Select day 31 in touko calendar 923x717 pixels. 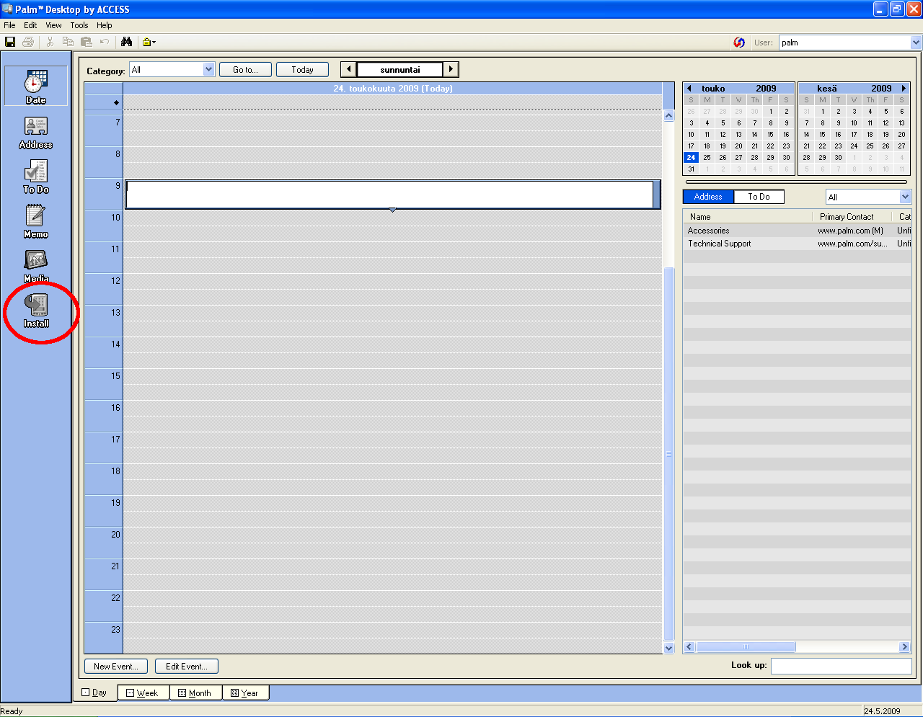[x=692, y=169]
